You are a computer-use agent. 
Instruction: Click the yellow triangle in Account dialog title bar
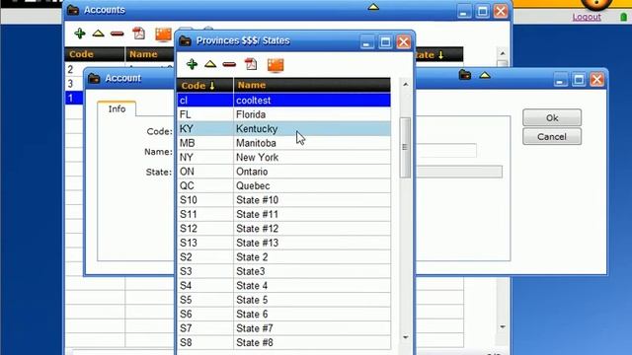(485, 75)
